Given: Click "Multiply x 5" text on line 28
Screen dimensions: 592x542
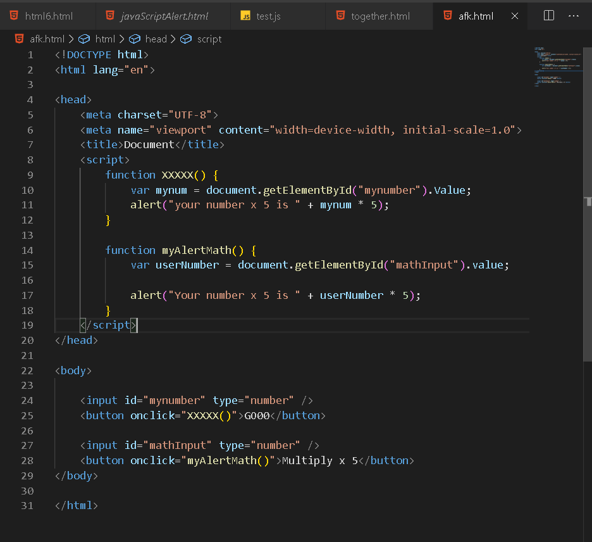Looking at the screenshot, I should pos(320,460).
